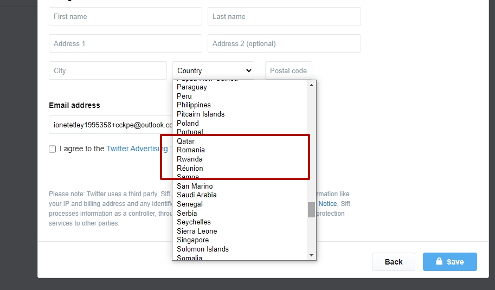The width and height of the screenshot is (495, 290).
Task: Select Pitcairn Islands from the list
Action: tap(240, 114)
